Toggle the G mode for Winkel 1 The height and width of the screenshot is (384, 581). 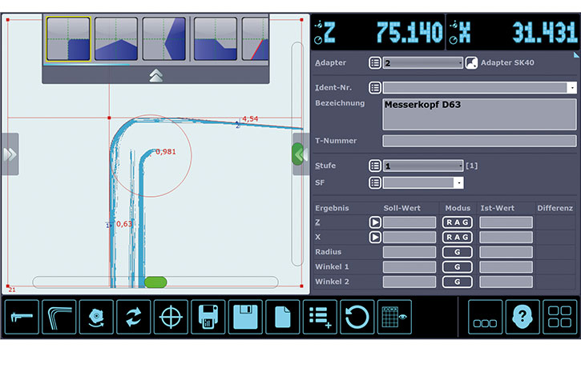(x=458, y=266)
